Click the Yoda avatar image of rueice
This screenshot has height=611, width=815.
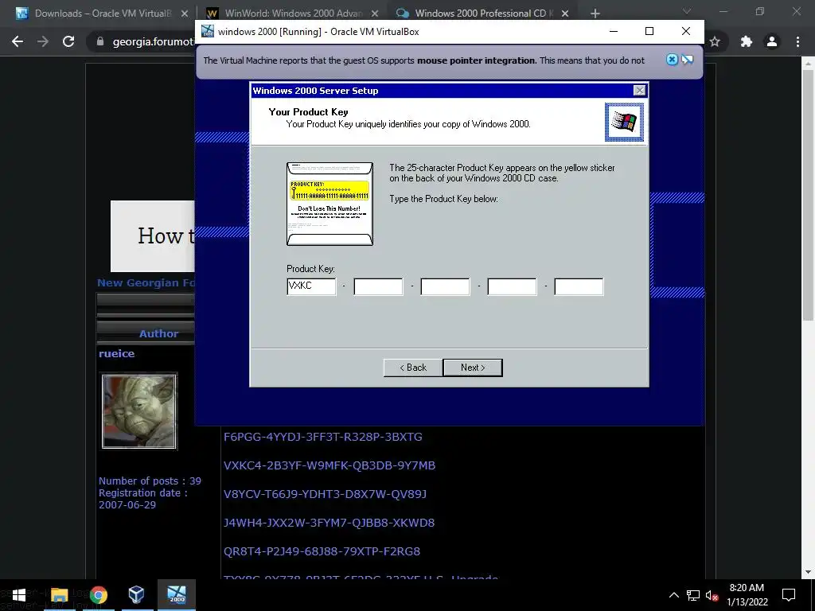click(139, 411)
